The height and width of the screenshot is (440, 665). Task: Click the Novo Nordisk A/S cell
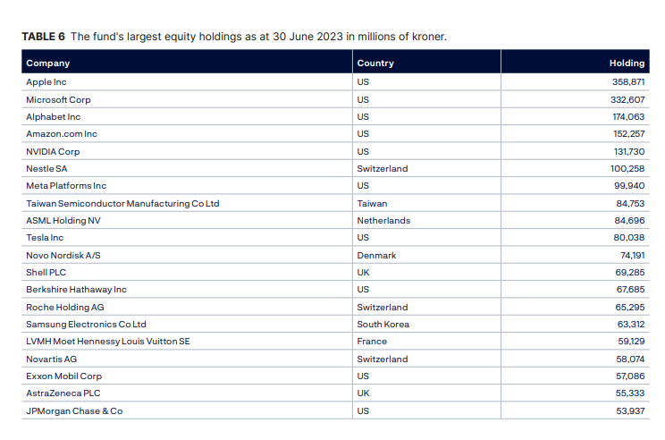63,255
